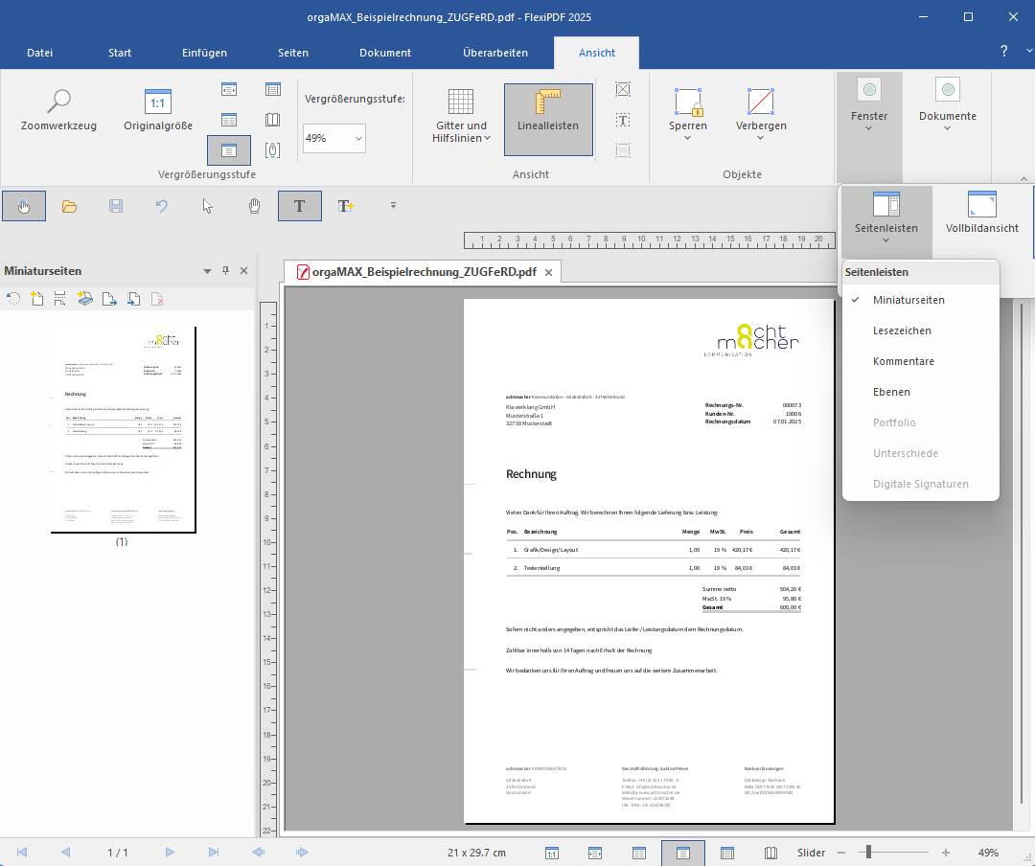Select page 1 thumbnail in Miniaturseiten

click(122, 429)
